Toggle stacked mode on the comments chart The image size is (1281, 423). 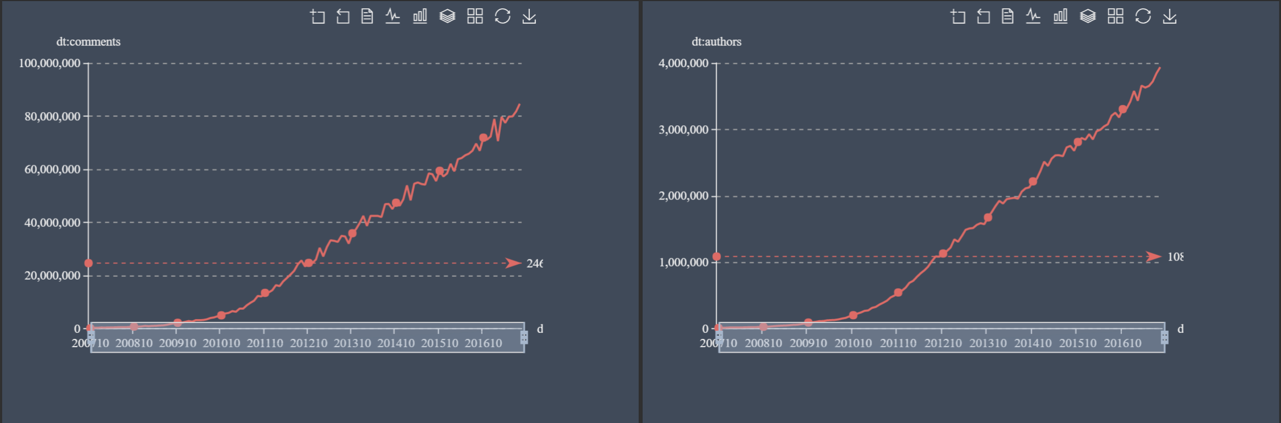coord(447,16)
